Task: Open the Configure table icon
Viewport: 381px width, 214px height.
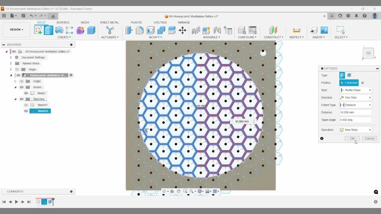Action: (x=253, y=30)
